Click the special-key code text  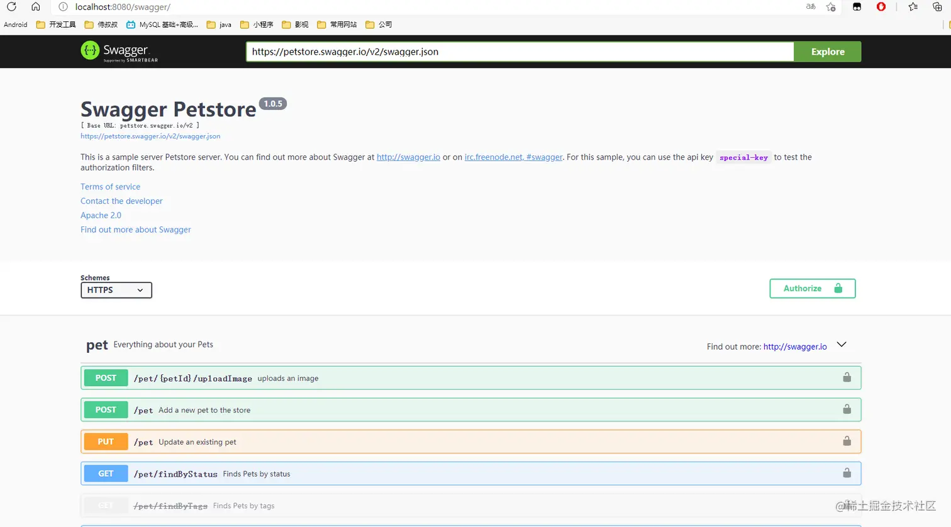pyautogui.click(x=743, y=157)
